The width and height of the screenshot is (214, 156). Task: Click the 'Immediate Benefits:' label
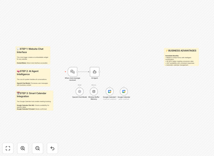click(x=172, y=56)
